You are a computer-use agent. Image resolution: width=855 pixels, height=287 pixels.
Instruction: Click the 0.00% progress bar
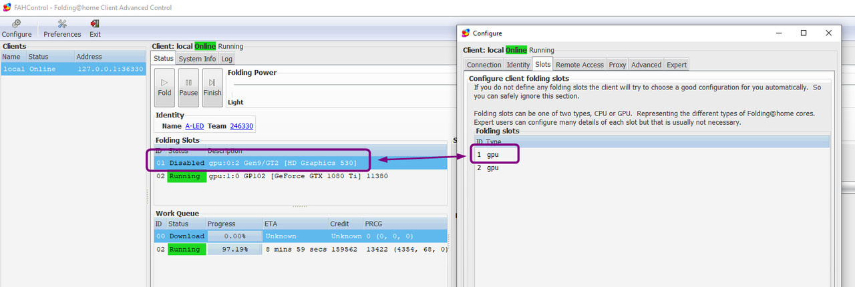tap(234, 236)
